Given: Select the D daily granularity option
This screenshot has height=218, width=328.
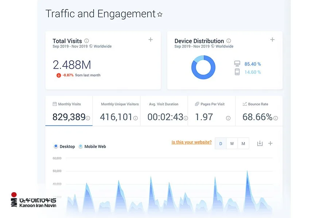Looking at the screenshot, I should click(x=221, y=144).
